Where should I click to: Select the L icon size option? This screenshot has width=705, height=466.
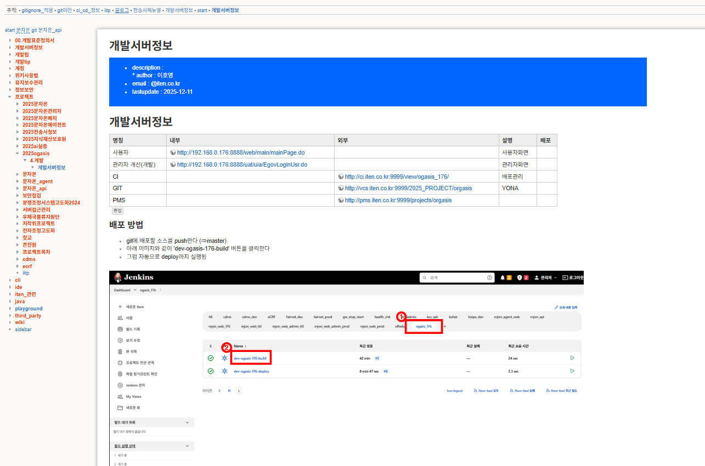click(239, 391)
